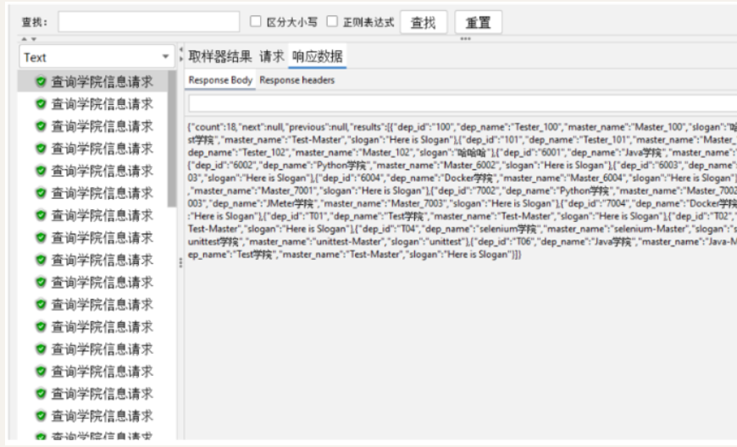Click "dep_id":"T04" in response body
Screen dimensions: 737x447
coord(388,229)
